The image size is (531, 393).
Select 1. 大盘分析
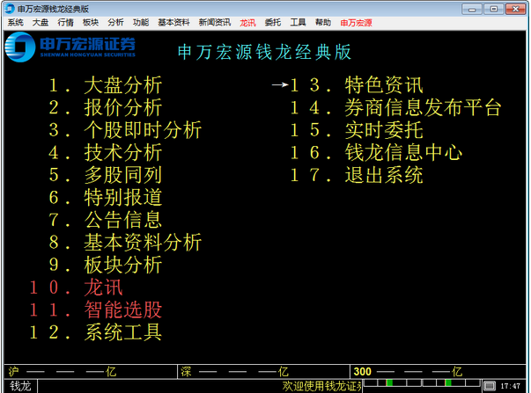point(106,85)
